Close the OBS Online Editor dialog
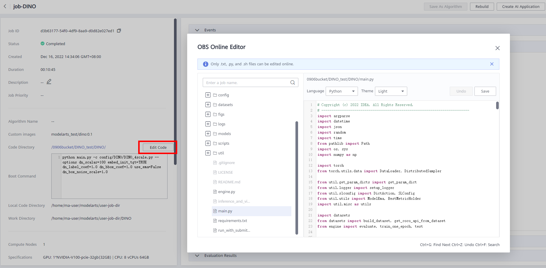546x268 pixels. click(497, 48)
